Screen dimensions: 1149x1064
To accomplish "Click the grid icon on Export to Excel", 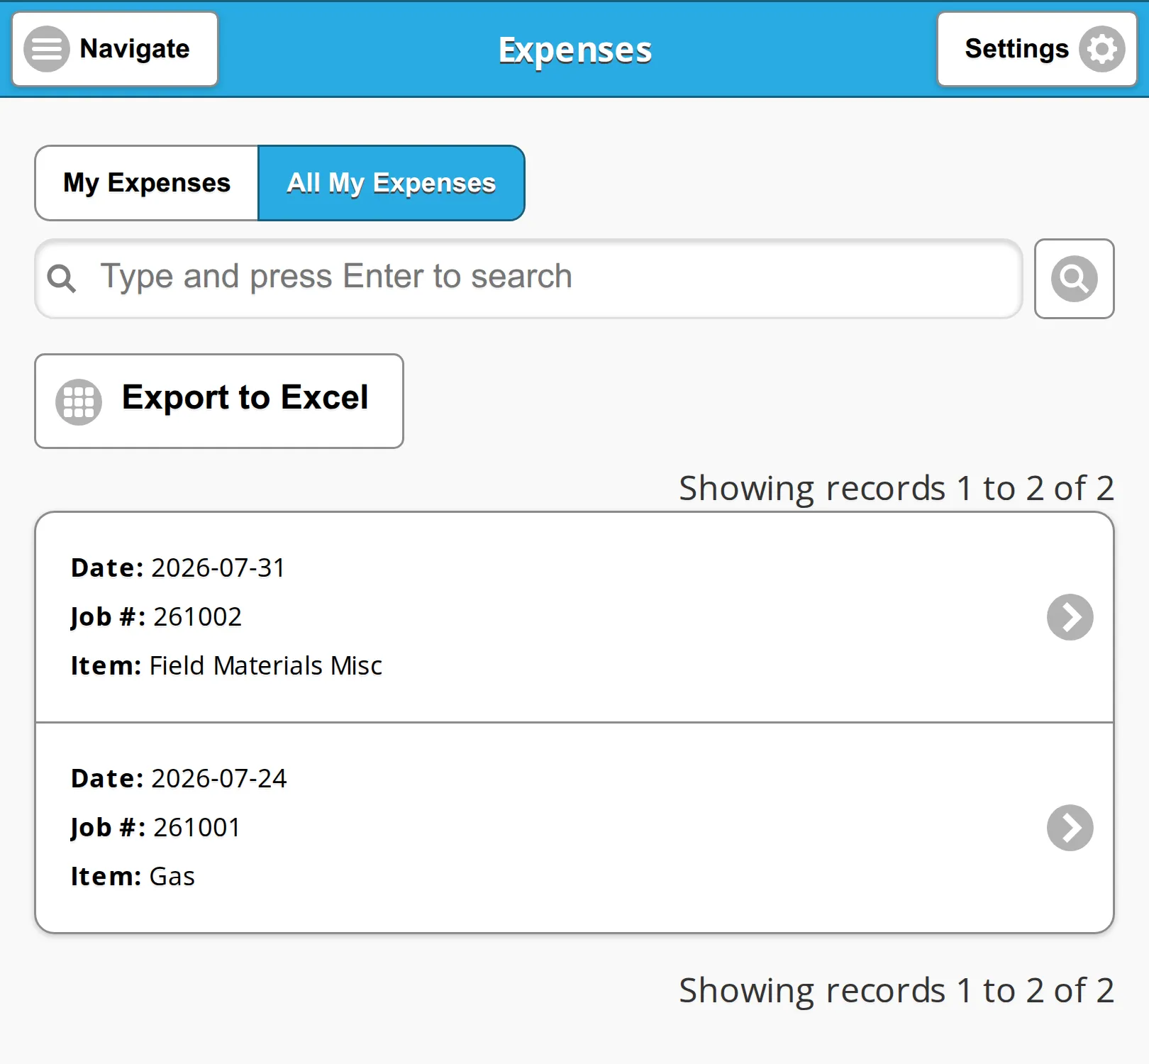I will (x=79, y=402).
